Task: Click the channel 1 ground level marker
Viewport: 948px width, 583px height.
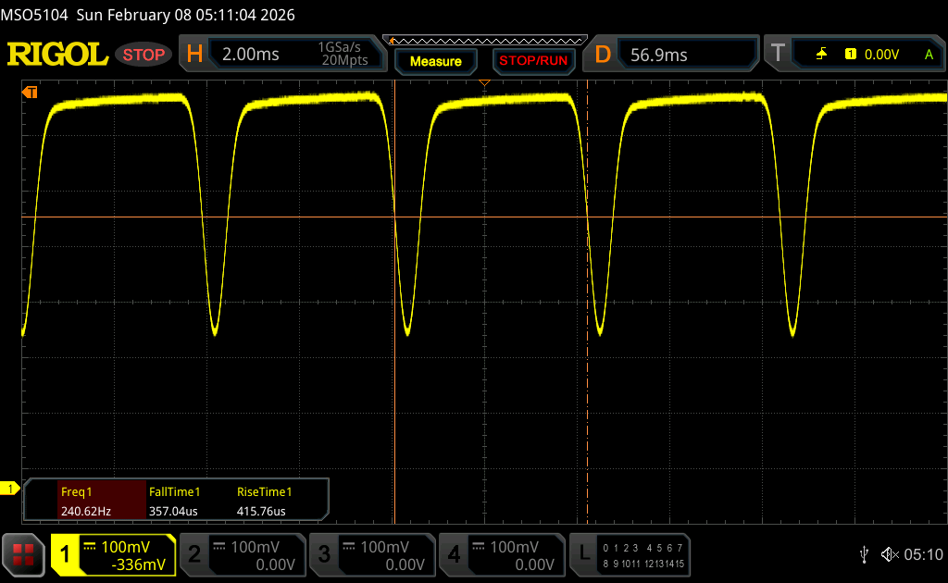Action: pyautogui.click(x=11, y=488)
